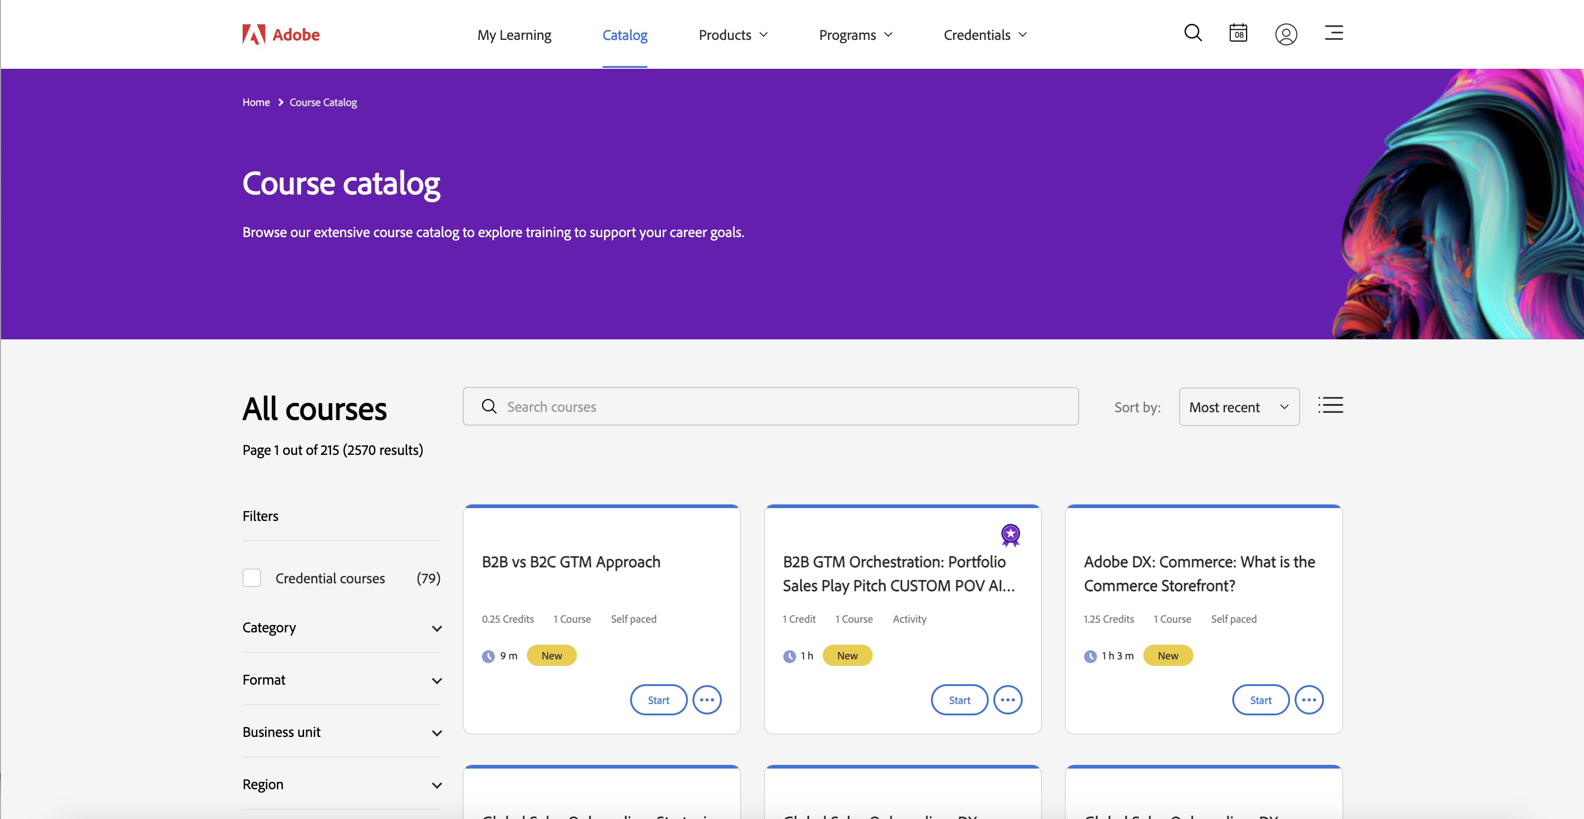1584x819 pixels.
Task: Focus the Search courses input field
Action: pos(770,406)
